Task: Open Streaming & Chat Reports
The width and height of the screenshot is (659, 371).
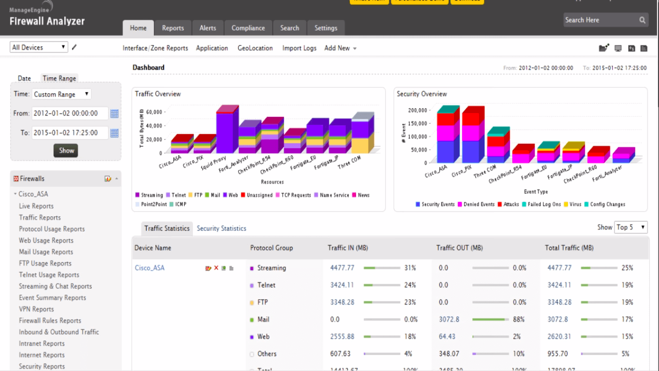Action: pos(55,286)
